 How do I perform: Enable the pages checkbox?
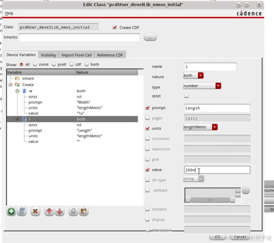(148, 118)
